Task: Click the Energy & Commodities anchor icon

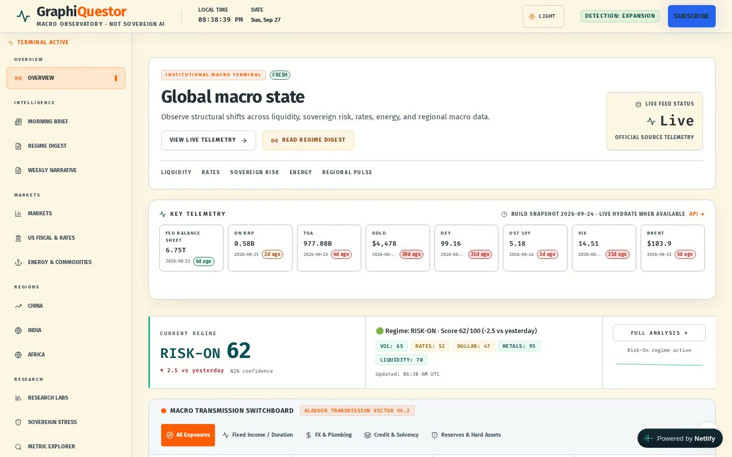Action: point(18,263)
